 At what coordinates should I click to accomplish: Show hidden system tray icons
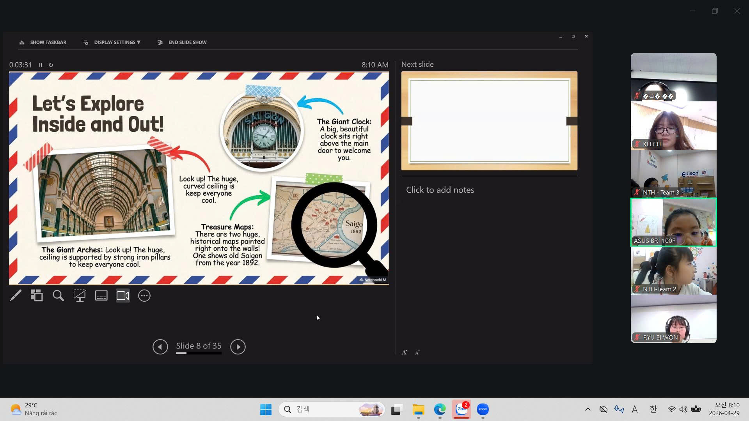click(x=587, y=409)
